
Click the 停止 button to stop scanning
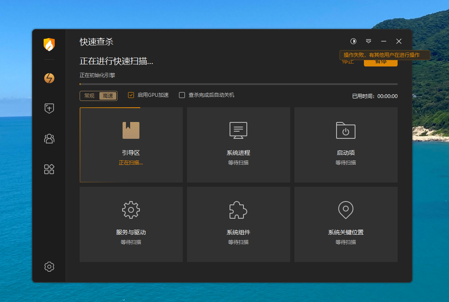pyautogui.click(x=348, y=61)
